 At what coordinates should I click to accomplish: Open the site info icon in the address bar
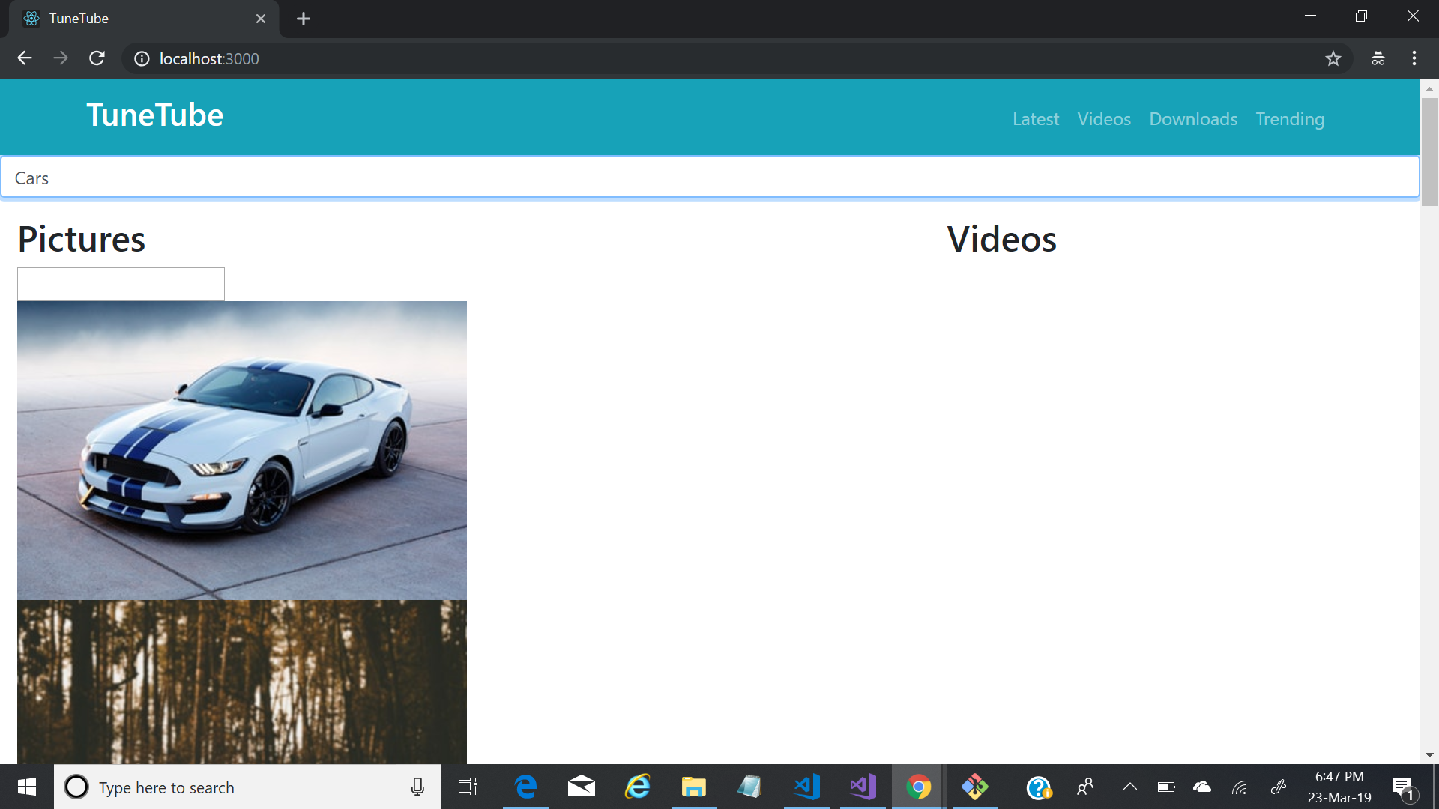(x=142, y=58)
